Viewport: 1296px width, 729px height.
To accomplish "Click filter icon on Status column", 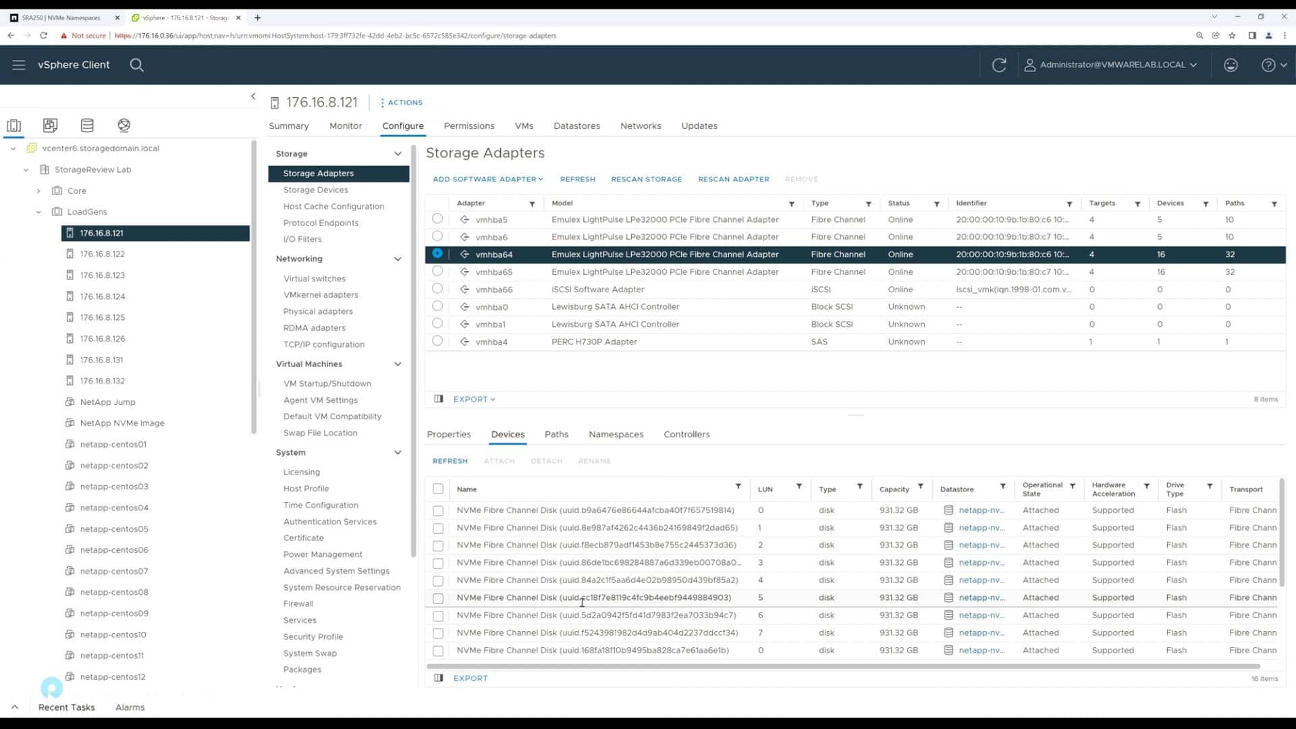I will 936,204.
